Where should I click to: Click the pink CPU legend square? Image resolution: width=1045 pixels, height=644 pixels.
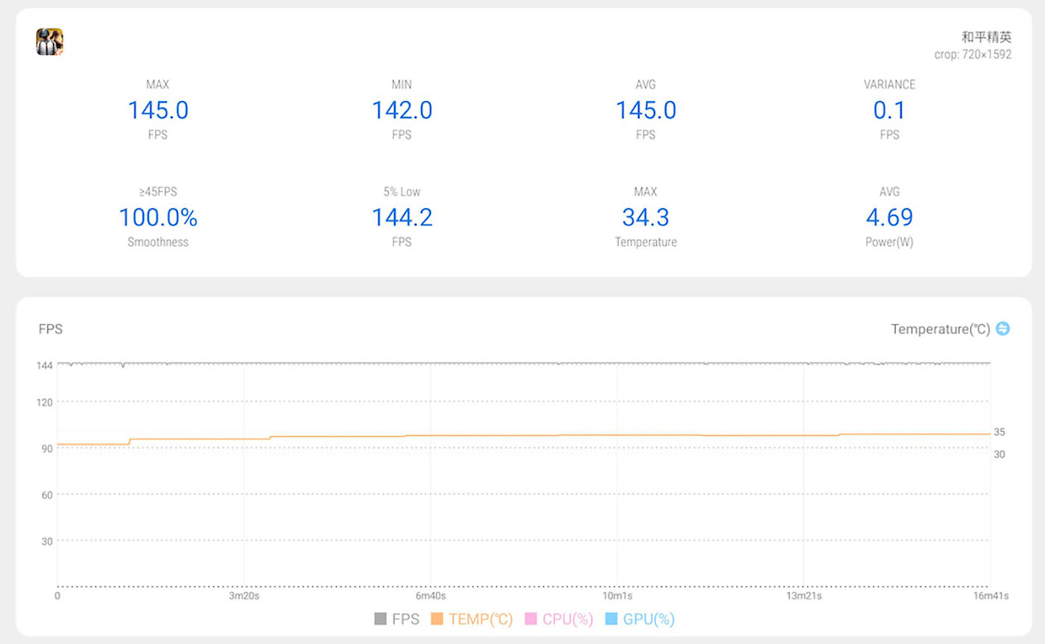531,619
